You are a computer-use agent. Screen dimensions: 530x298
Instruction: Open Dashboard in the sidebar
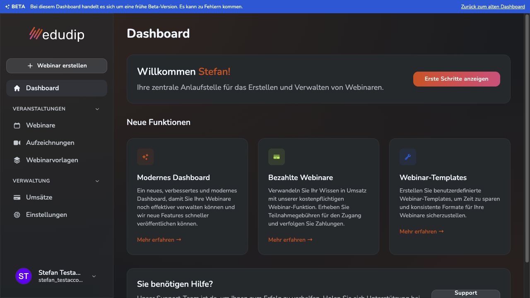tap(57, 88)
